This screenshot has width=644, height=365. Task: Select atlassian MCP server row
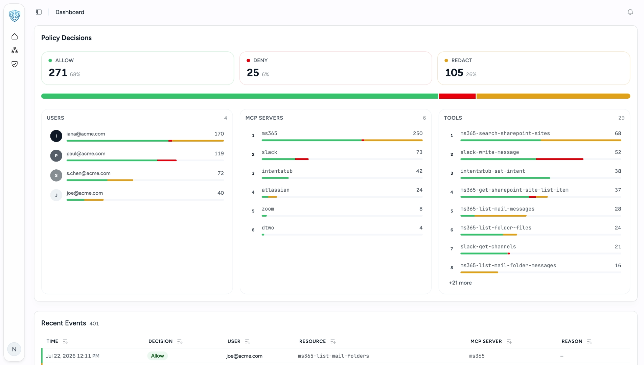point(336,192)
